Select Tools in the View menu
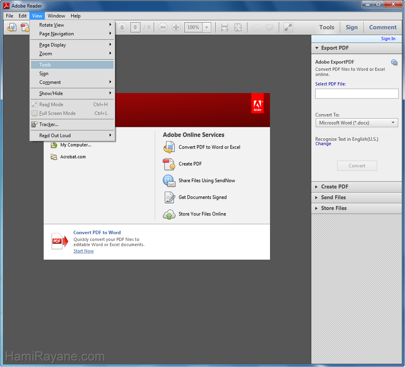This screenshot has width=405, height=367. [x=72, y=65]
